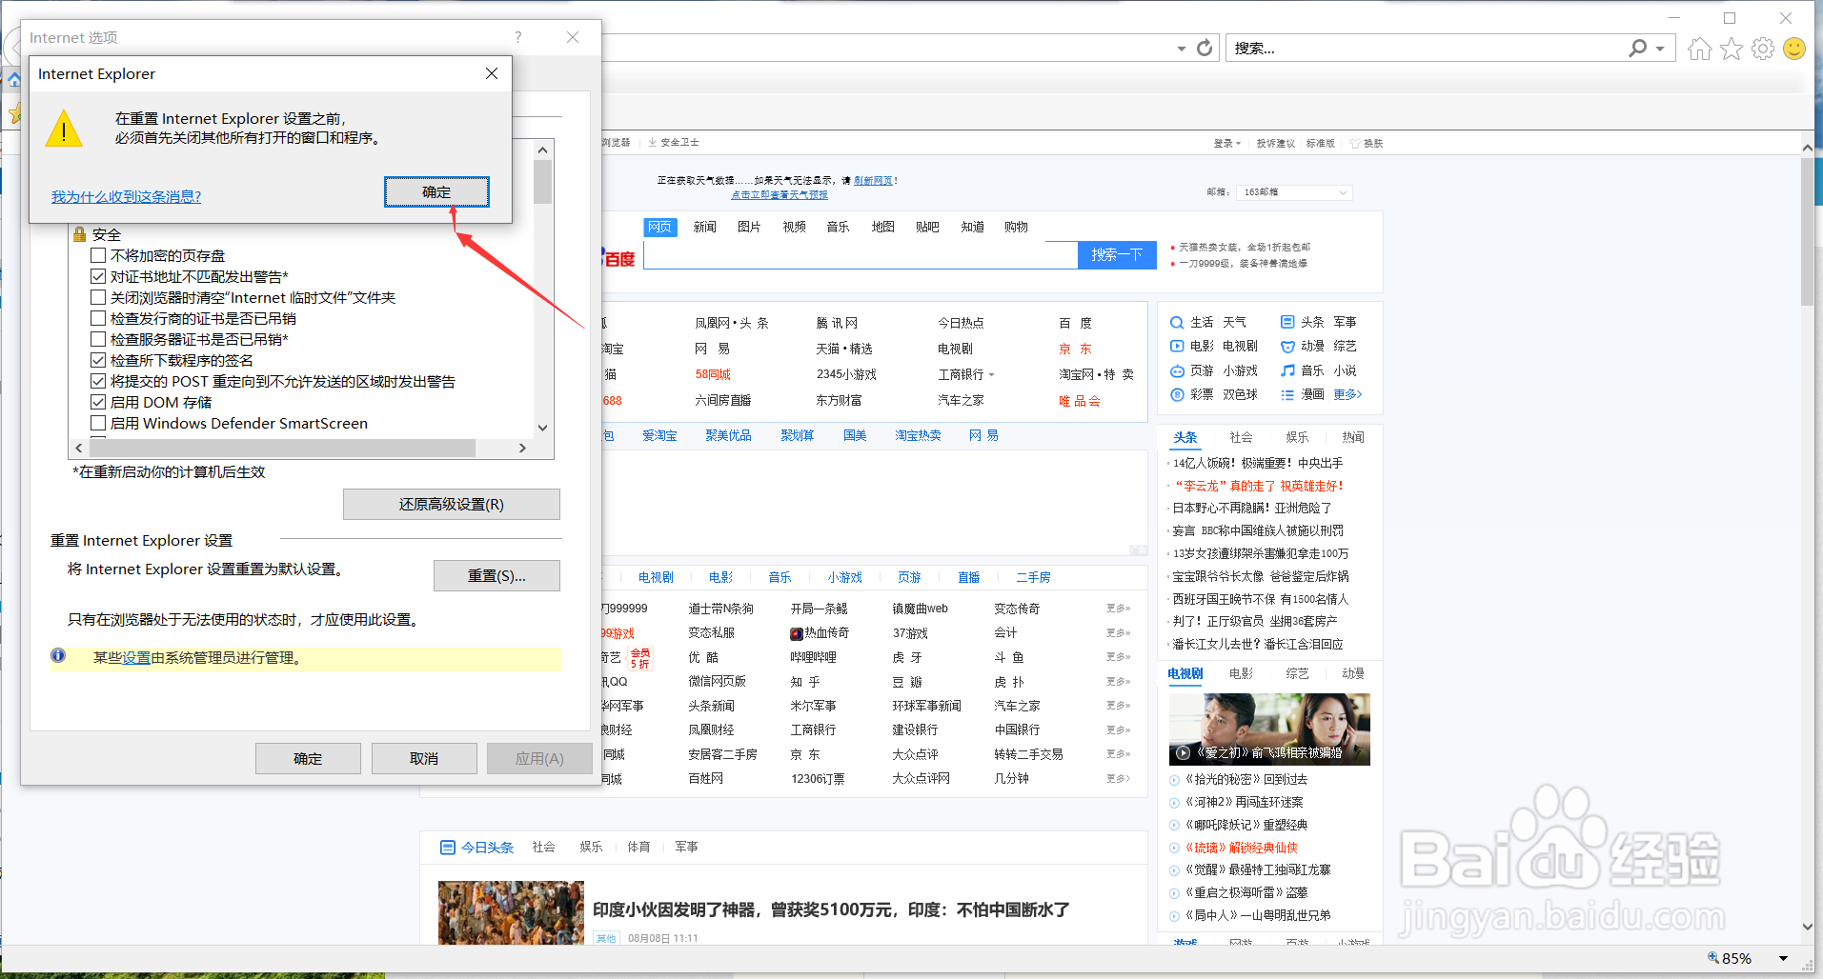Click the 热血传奇 game icon

[x=797, y=633]
